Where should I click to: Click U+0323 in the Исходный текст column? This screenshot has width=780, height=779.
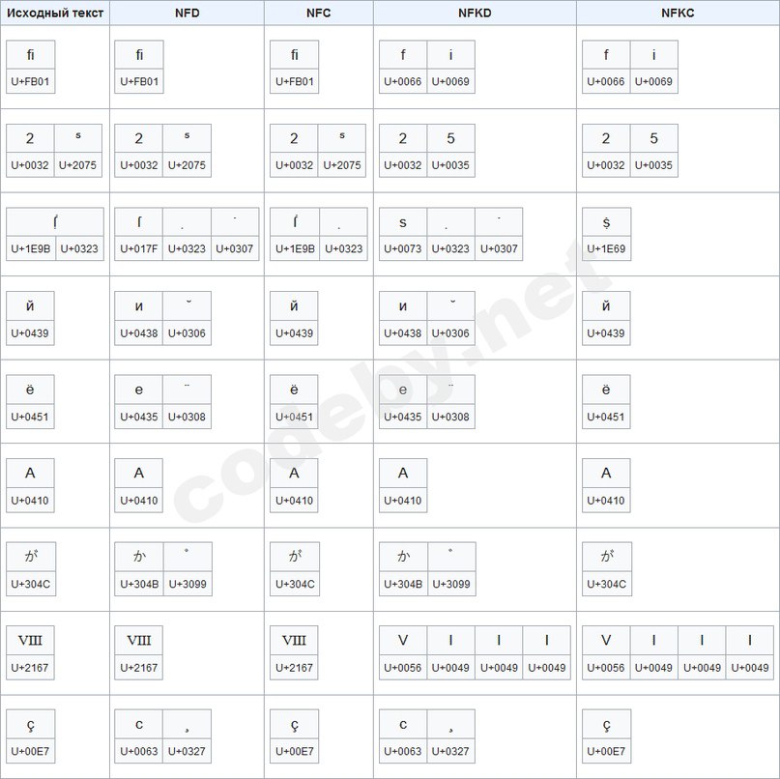click(79, 248)
